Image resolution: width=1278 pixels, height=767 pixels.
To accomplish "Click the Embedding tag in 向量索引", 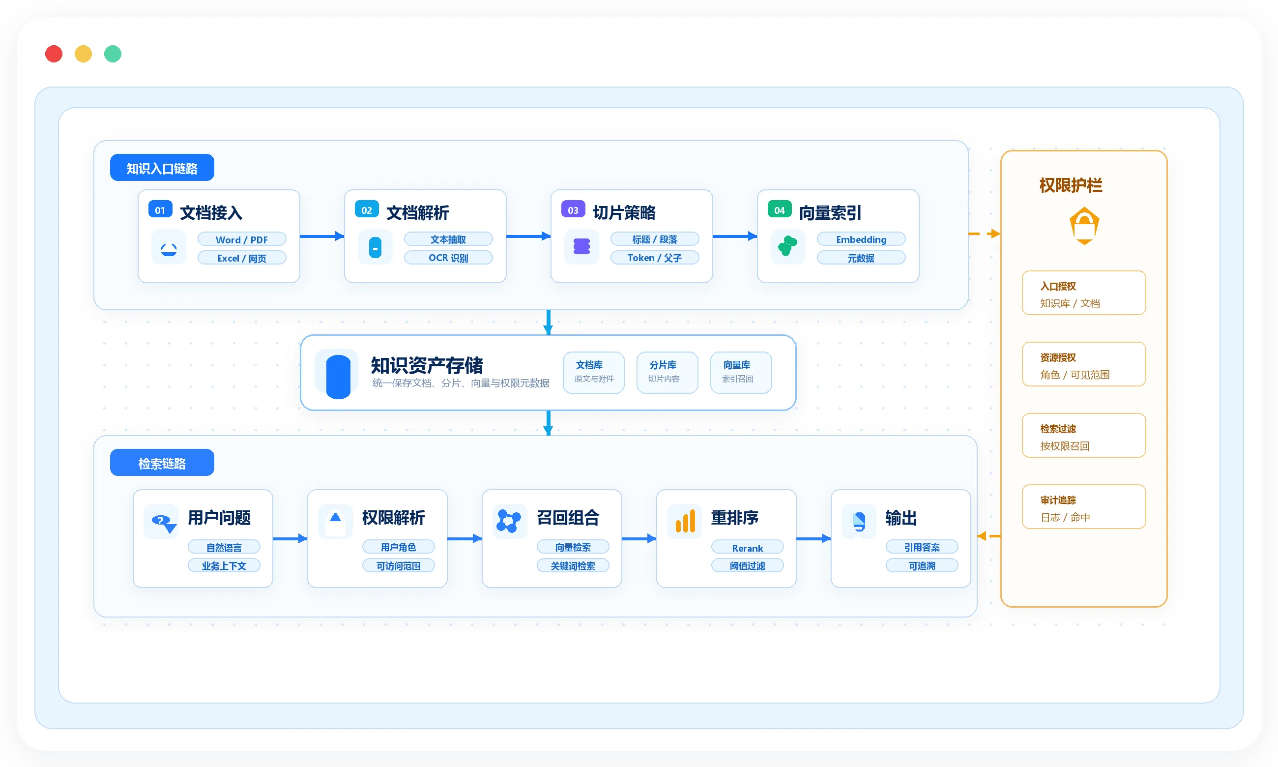I will [861, 239].
